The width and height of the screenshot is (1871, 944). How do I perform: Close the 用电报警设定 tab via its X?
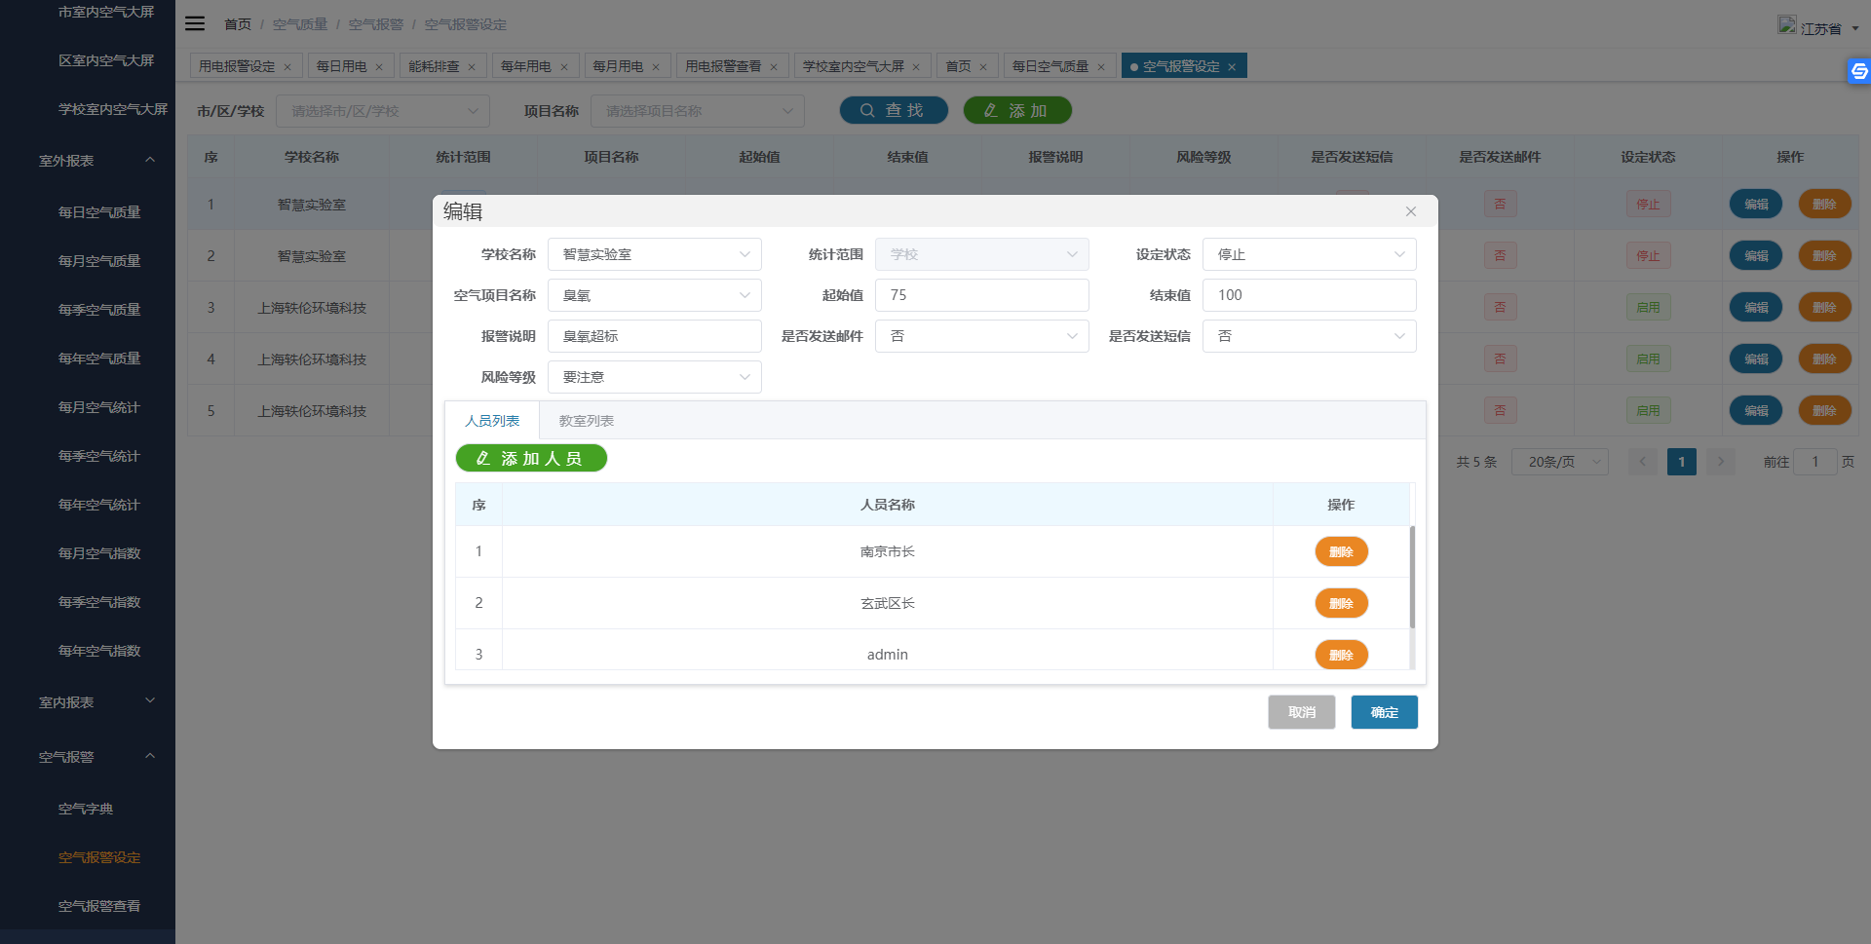(x=287, y=67)
